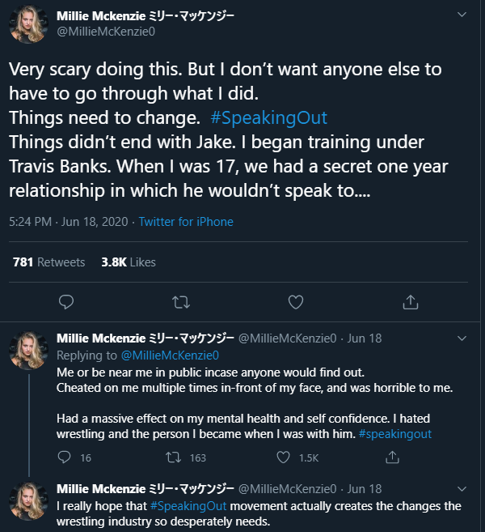Open the lowercase #speakingout hashtag in the reply

tap(394, 433)
